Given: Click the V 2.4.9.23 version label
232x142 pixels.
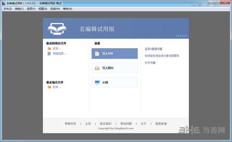Looking at the screenshot, I should pos(181,36).
